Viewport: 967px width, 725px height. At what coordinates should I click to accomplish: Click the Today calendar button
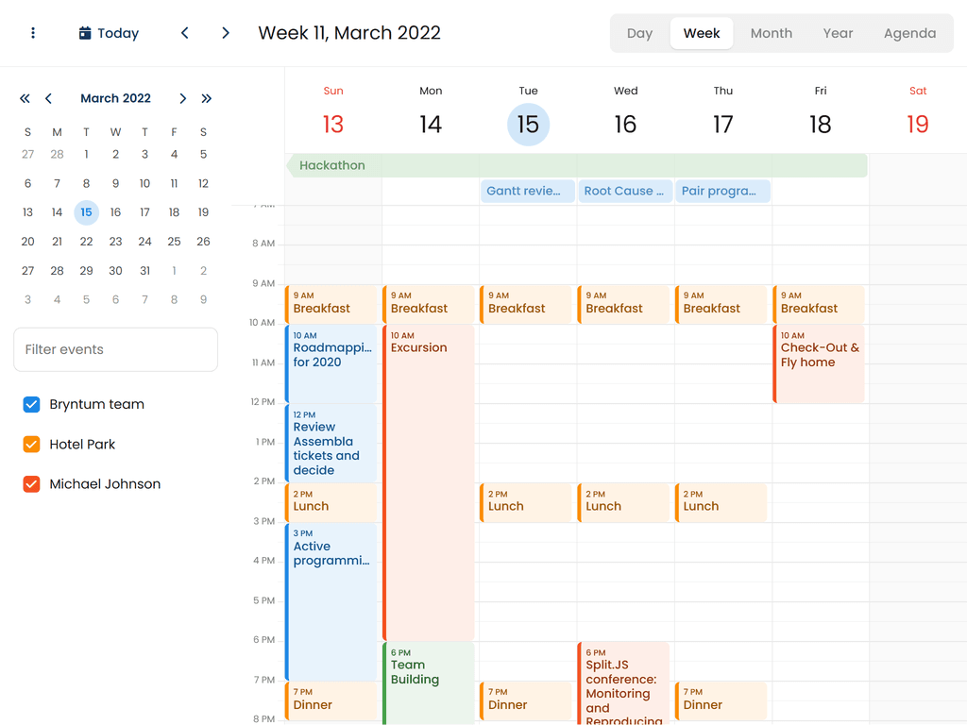(109, 33)
